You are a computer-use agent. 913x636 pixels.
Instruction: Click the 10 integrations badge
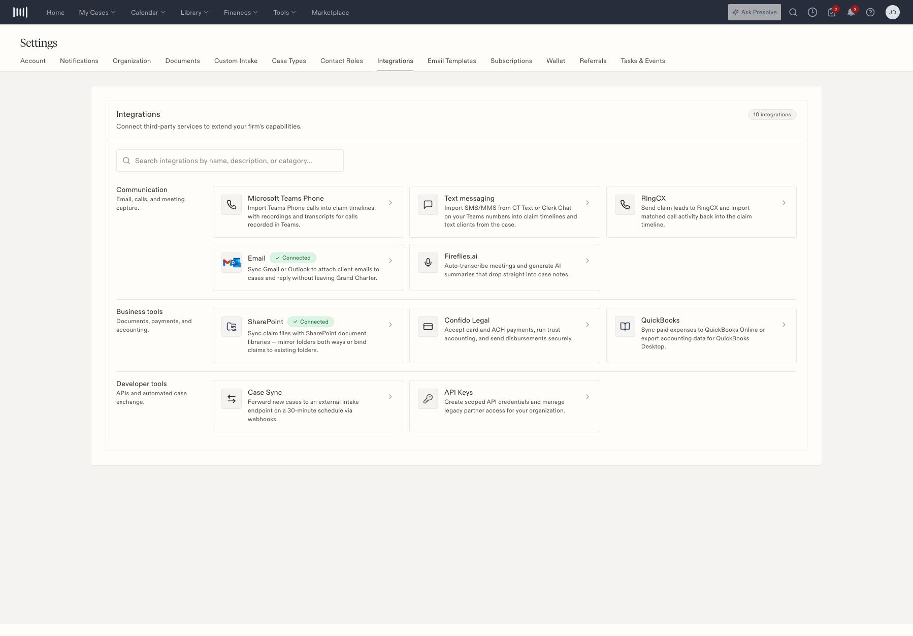[x=772, y=115]
